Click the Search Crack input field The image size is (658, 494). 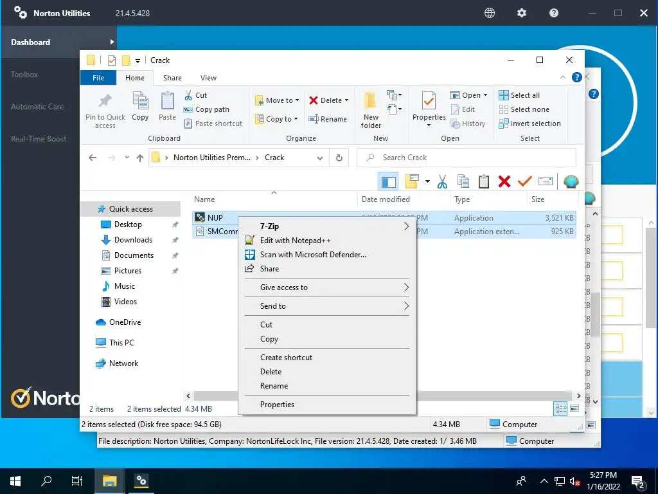(467, 158)
